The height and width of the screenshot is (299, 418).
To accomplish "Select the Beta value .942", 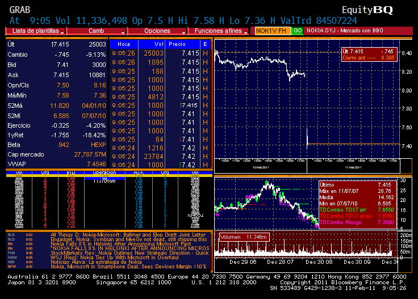I will click(63, 145).
